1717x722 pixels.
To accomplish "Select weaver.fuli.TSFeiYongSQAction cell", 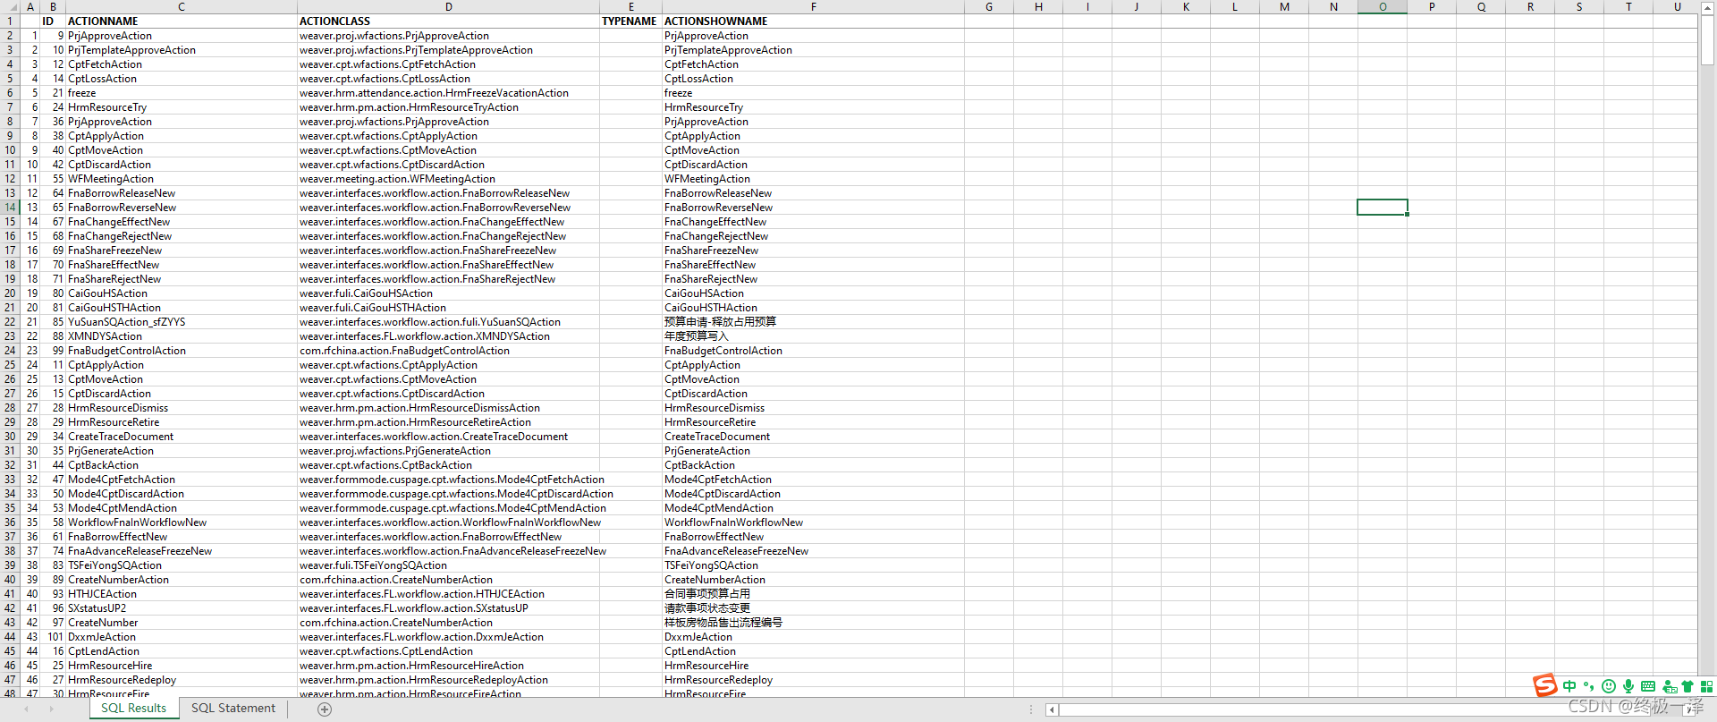I will click(x=448, y=565).
